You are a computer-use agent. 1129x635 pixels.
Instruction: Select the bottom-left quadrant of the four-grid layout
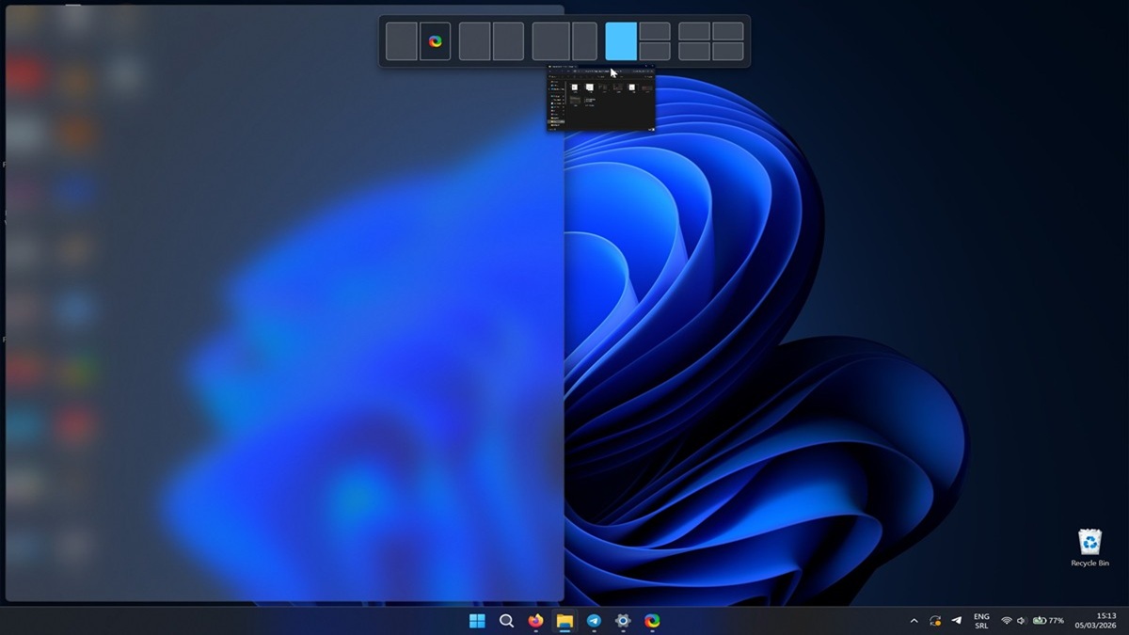click(x=694, y=51)
